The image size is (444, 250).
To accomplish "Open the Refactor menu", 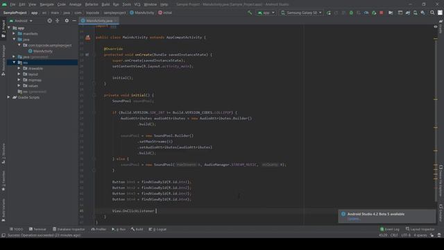I will (x=92, y=4).
